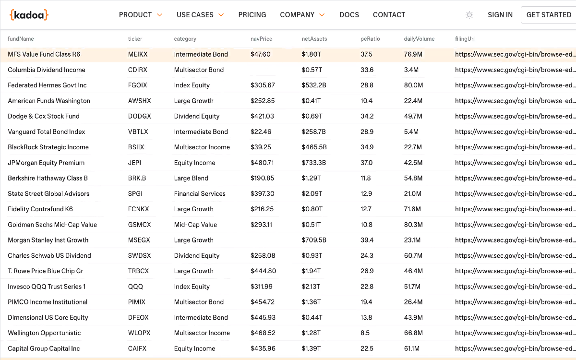Click the dailyVolume column header

tap(419, 39)
